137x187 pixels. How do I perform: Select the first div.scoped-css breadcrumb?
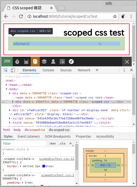[x=35, y=130]
